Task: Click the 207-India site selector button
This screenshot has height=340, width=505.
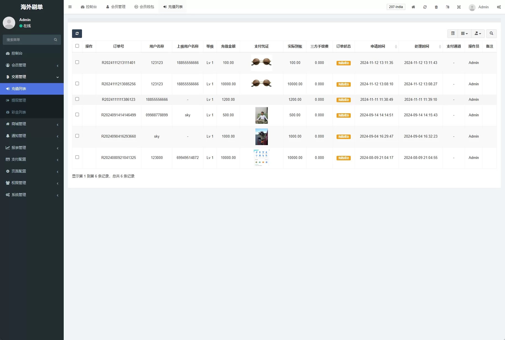Action: [396, 7]
